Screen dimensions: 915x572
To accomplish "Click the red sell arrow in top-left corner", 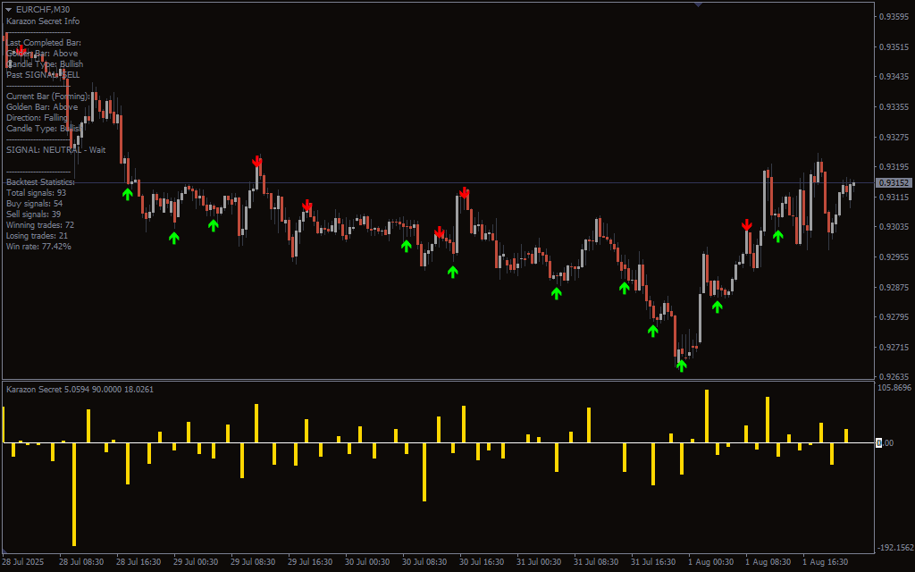I will tap(20, 50).
